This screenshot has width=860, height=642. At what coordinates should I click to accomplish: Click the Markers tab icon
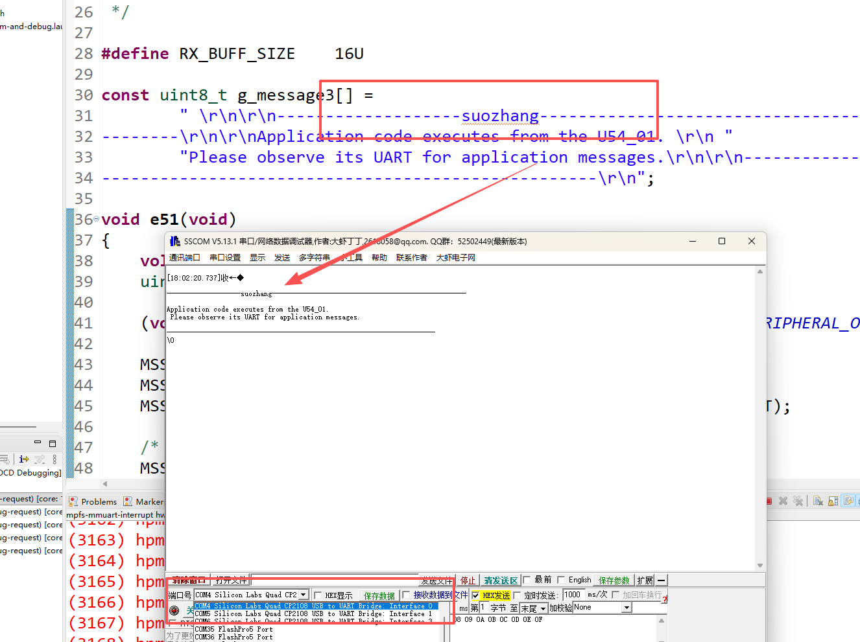(128, 501)
